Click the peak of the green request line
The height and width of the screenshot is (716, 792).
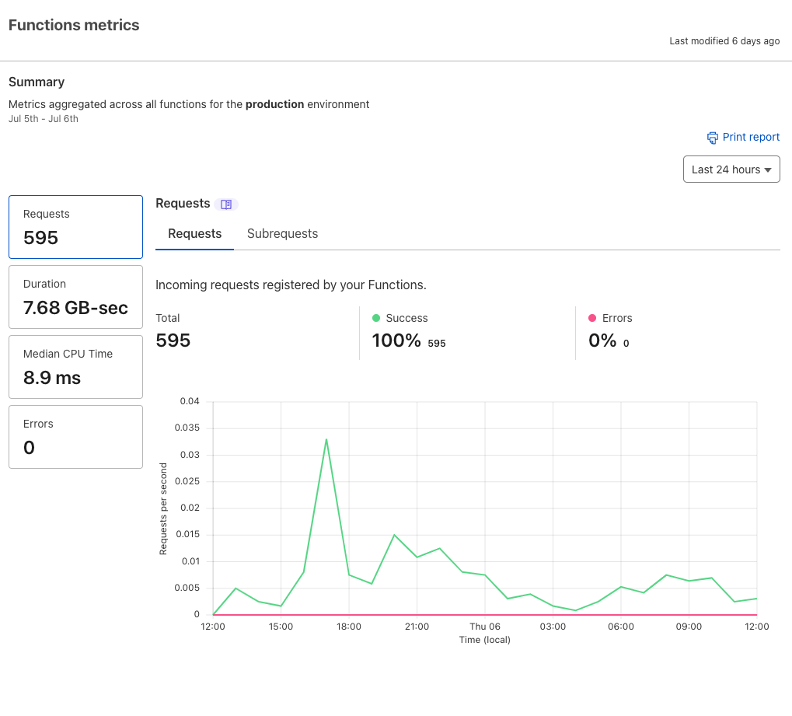(326, 439)
